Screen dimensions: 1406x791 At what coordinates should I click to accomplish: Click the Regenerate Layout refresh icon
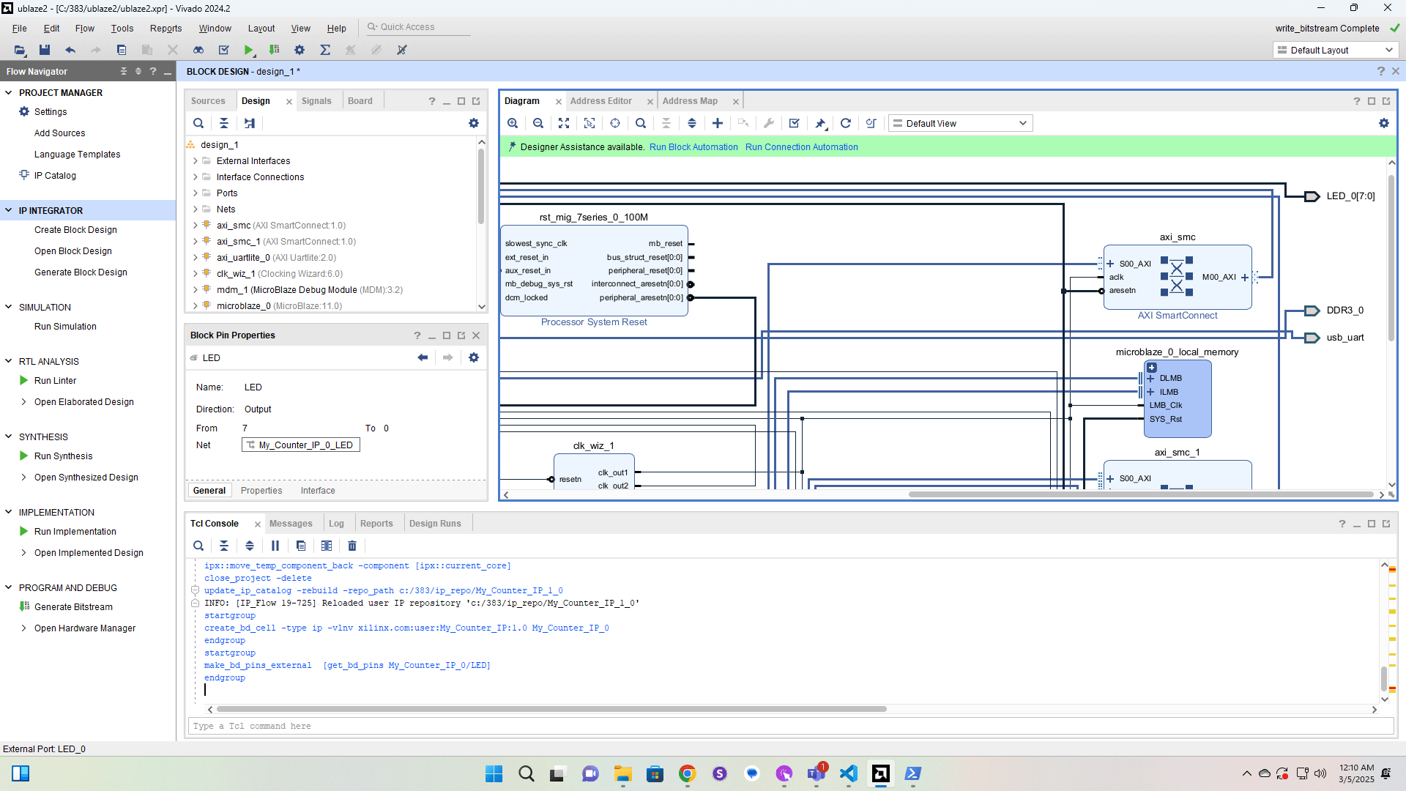click(846, 123)
